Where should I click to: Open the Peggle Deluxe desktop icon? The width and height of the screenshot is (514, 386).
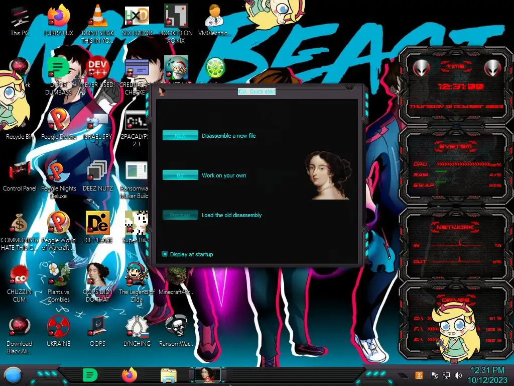point(59,120)
